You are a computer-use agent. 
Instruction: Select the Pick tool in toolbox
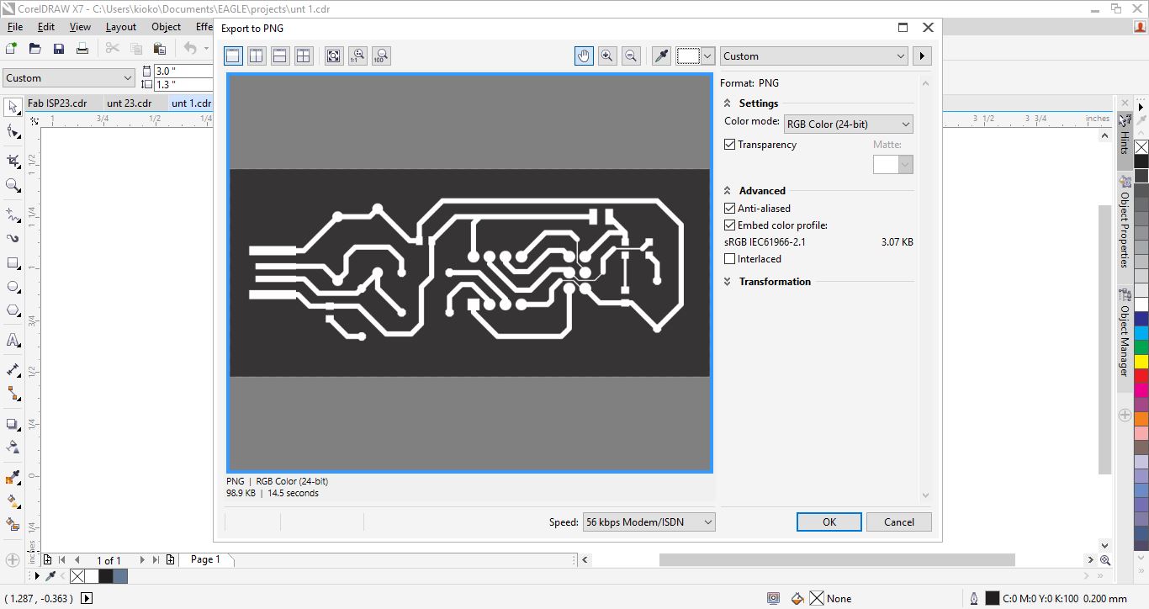13,107
